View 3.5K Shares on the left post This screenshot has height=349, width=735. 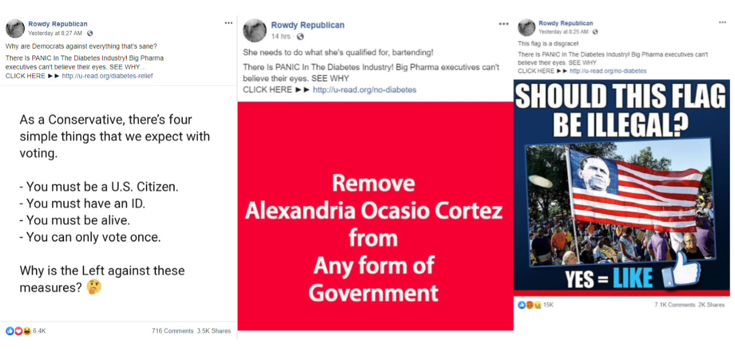(214, 331)
